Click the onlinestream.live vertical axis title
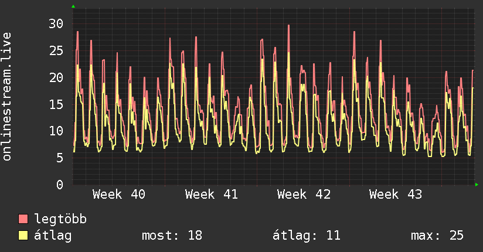Image resolution: width=483 pixels, height=252 pixels. pos(7,97)
